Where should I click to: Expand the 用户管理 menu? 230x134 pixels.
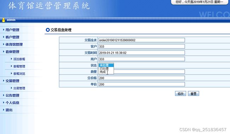click(12, 30)
